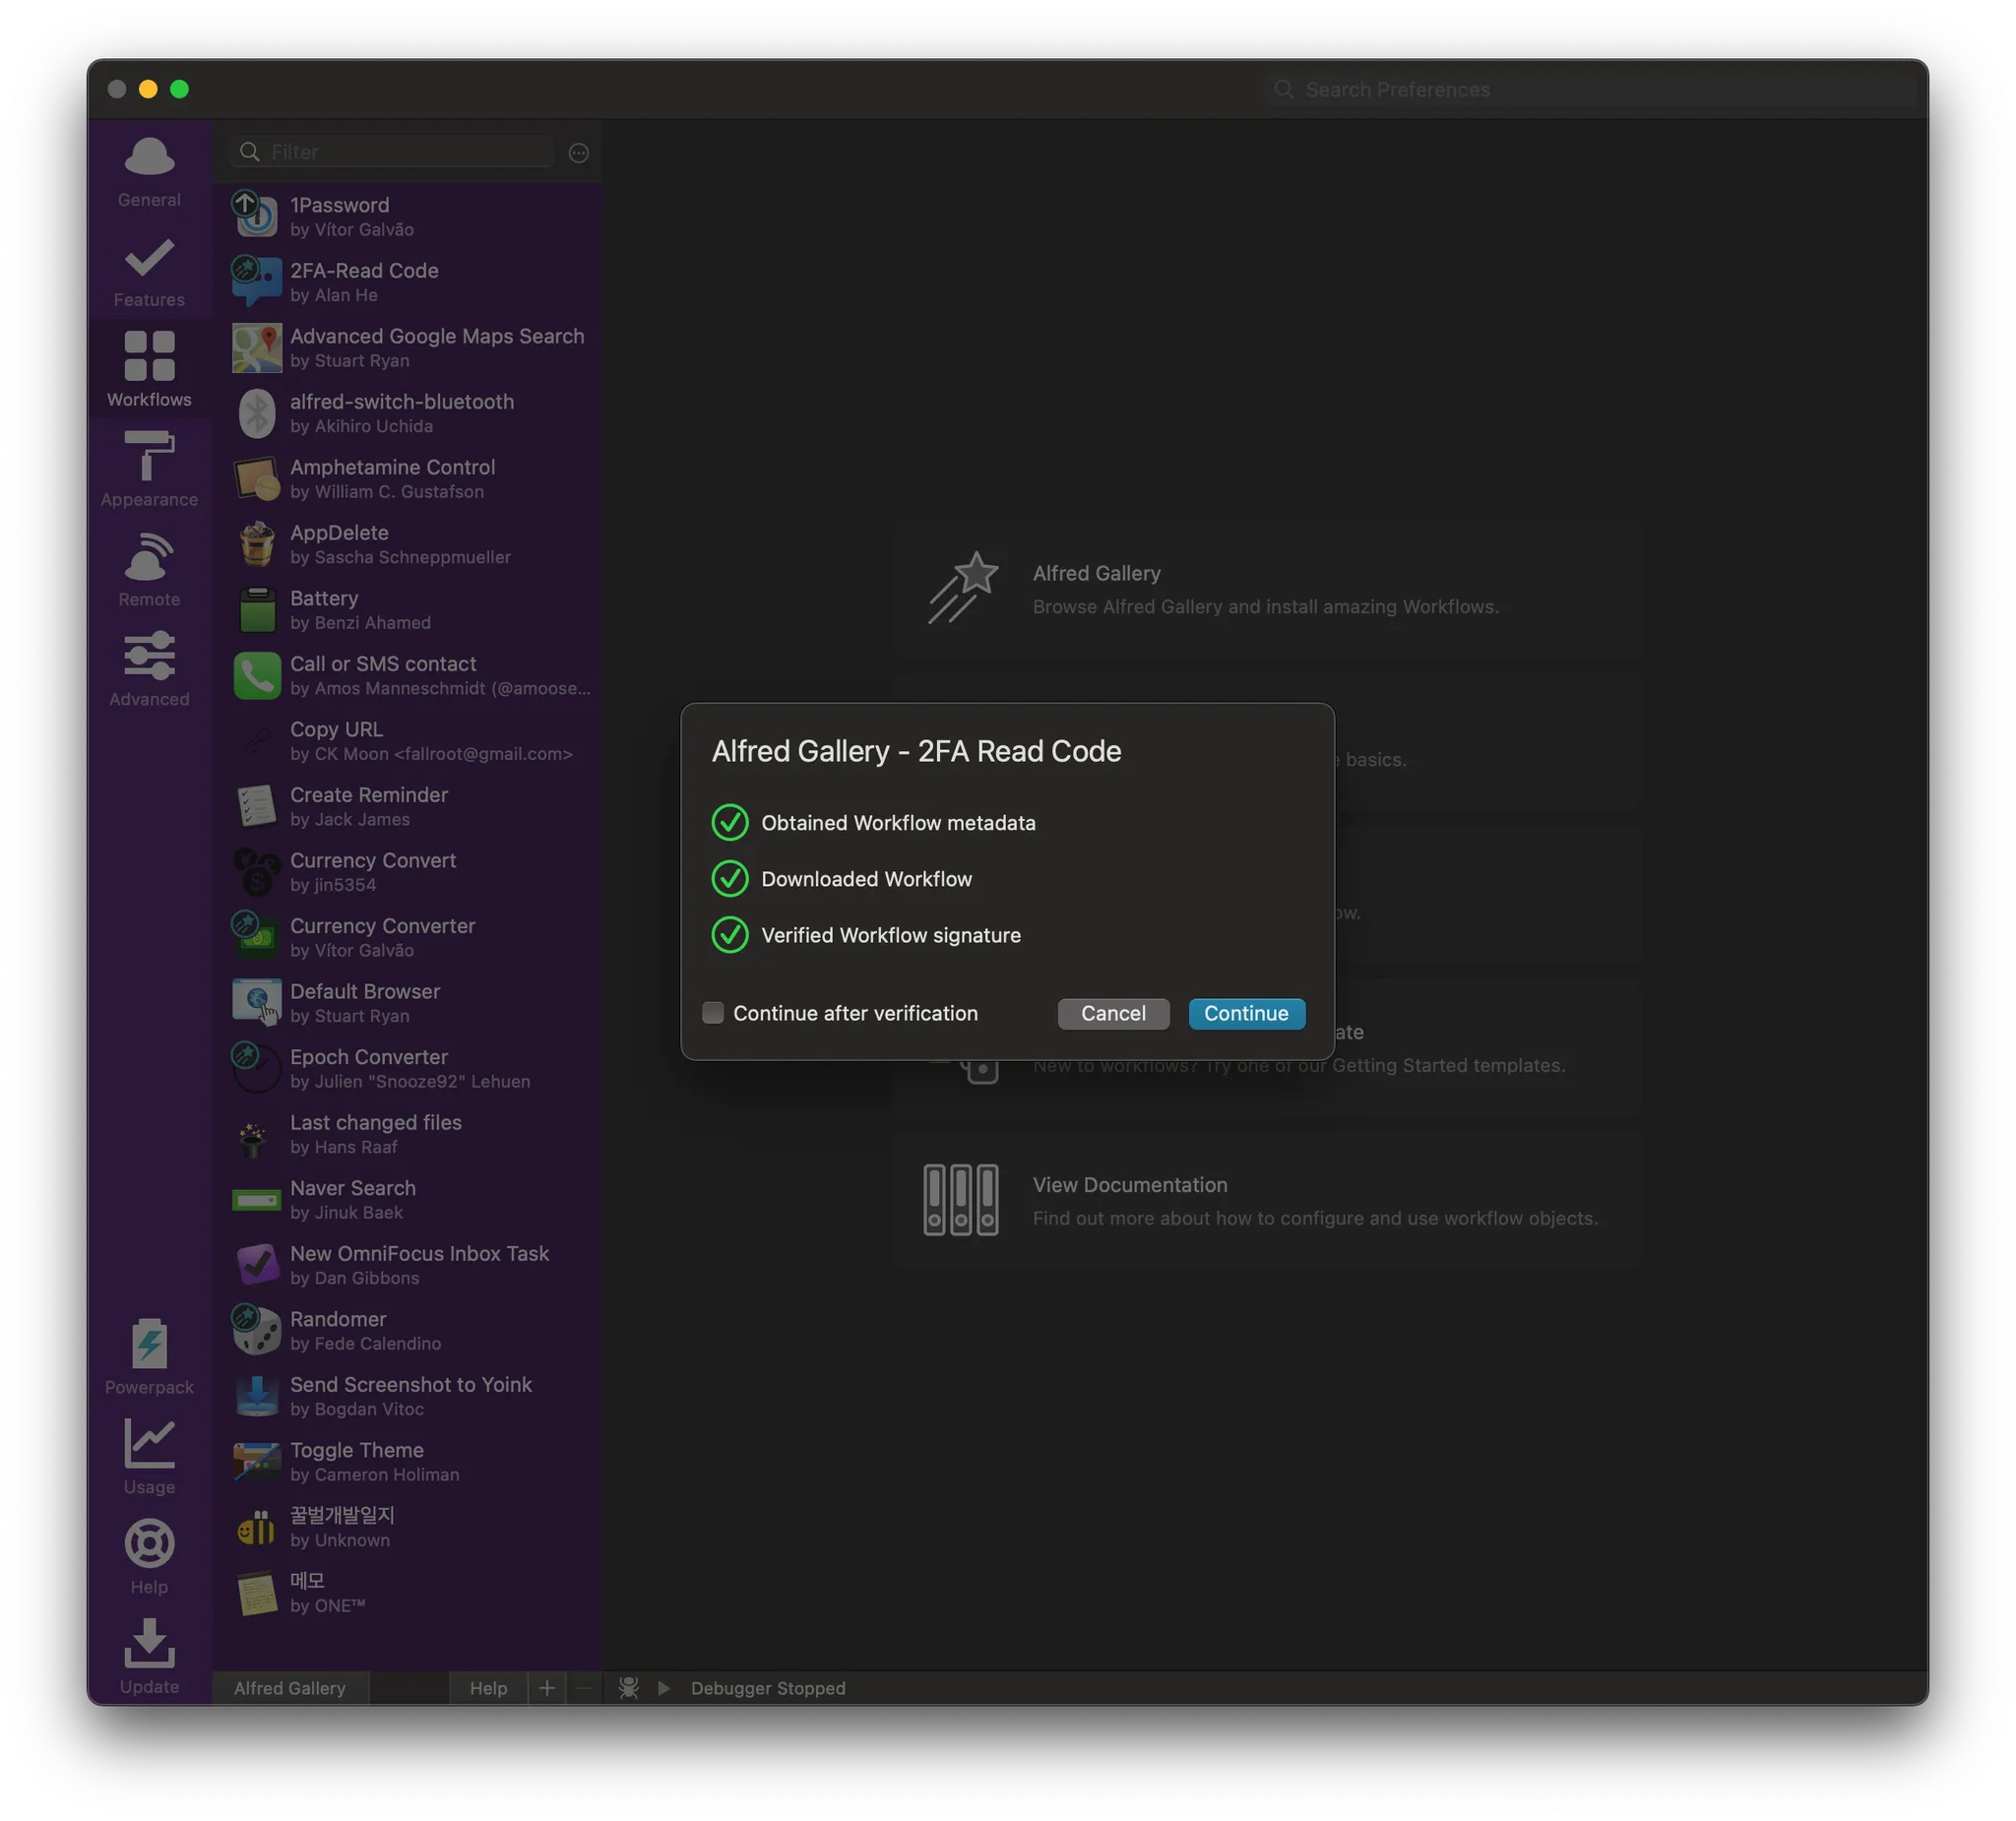Open the Usage statistics panel

148,1453
